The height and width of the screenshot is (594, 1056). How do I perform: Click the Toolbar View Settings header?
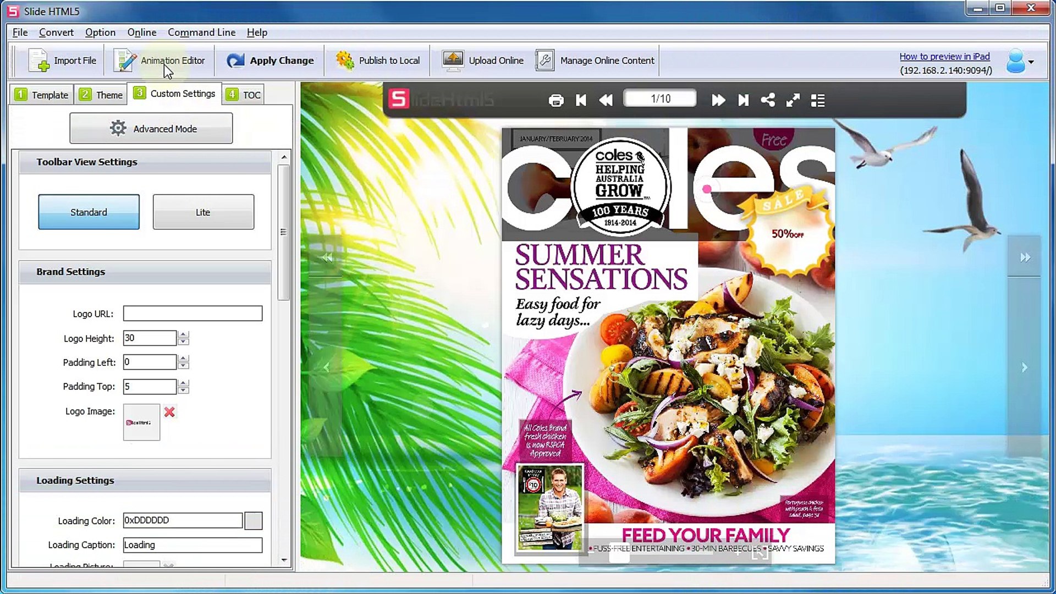pos(145,162)
